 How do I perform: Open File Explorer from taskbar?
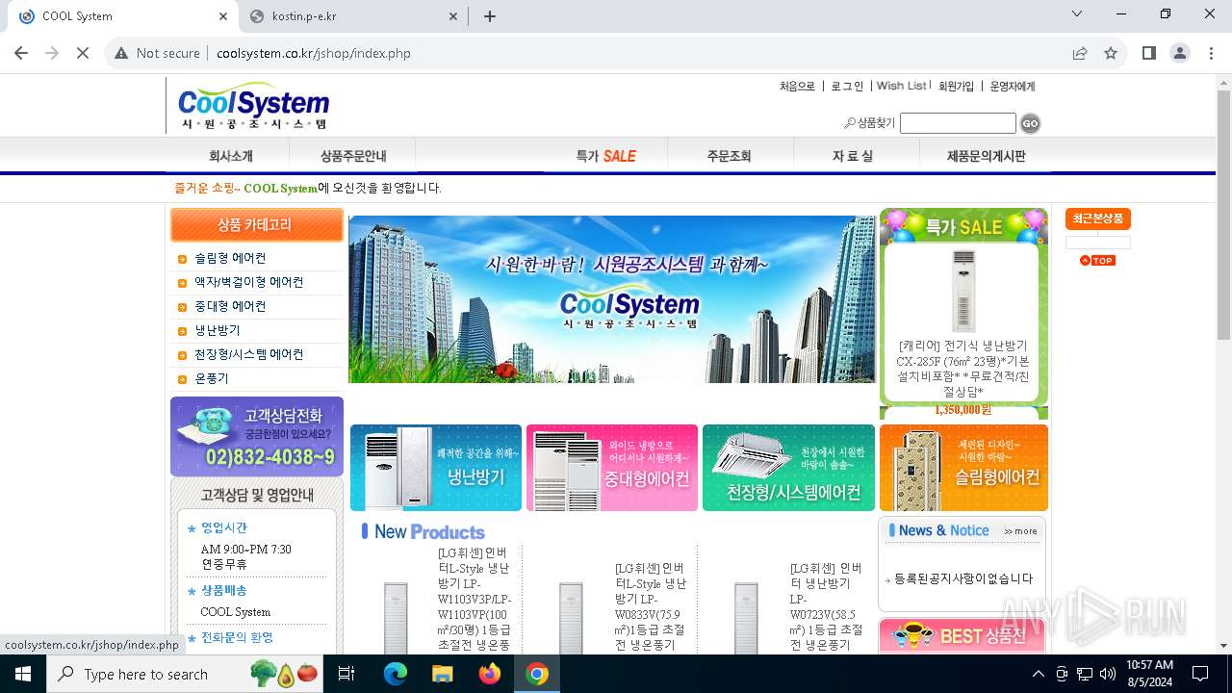pos(442,674)
